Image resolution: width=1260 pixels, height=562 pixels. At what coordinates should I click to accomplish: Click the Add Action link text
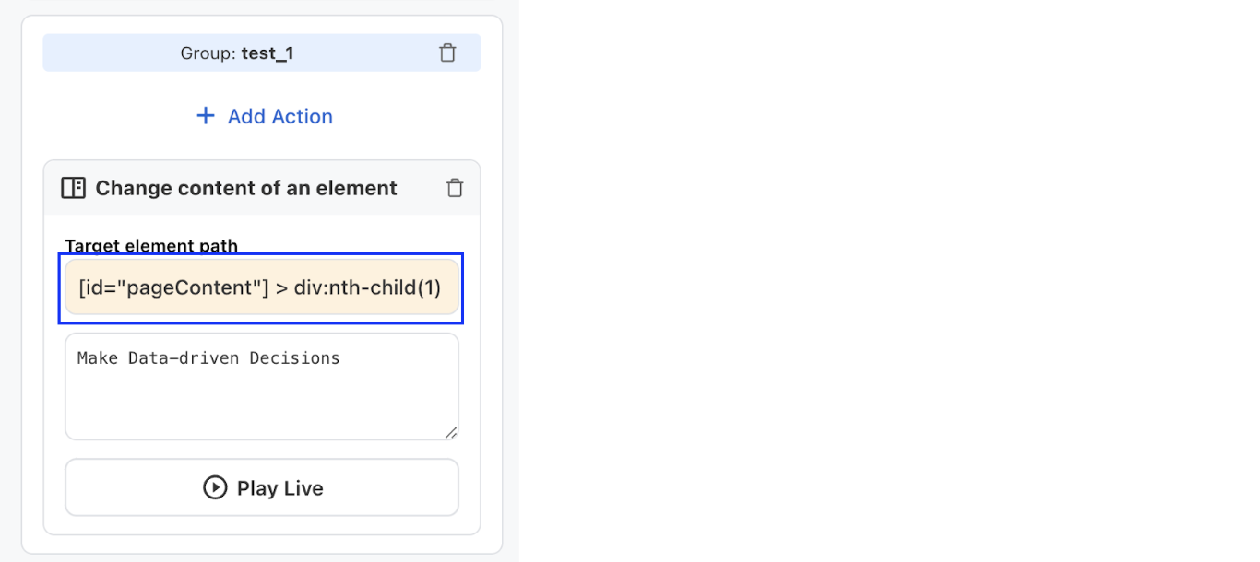(x=280, y=116)
